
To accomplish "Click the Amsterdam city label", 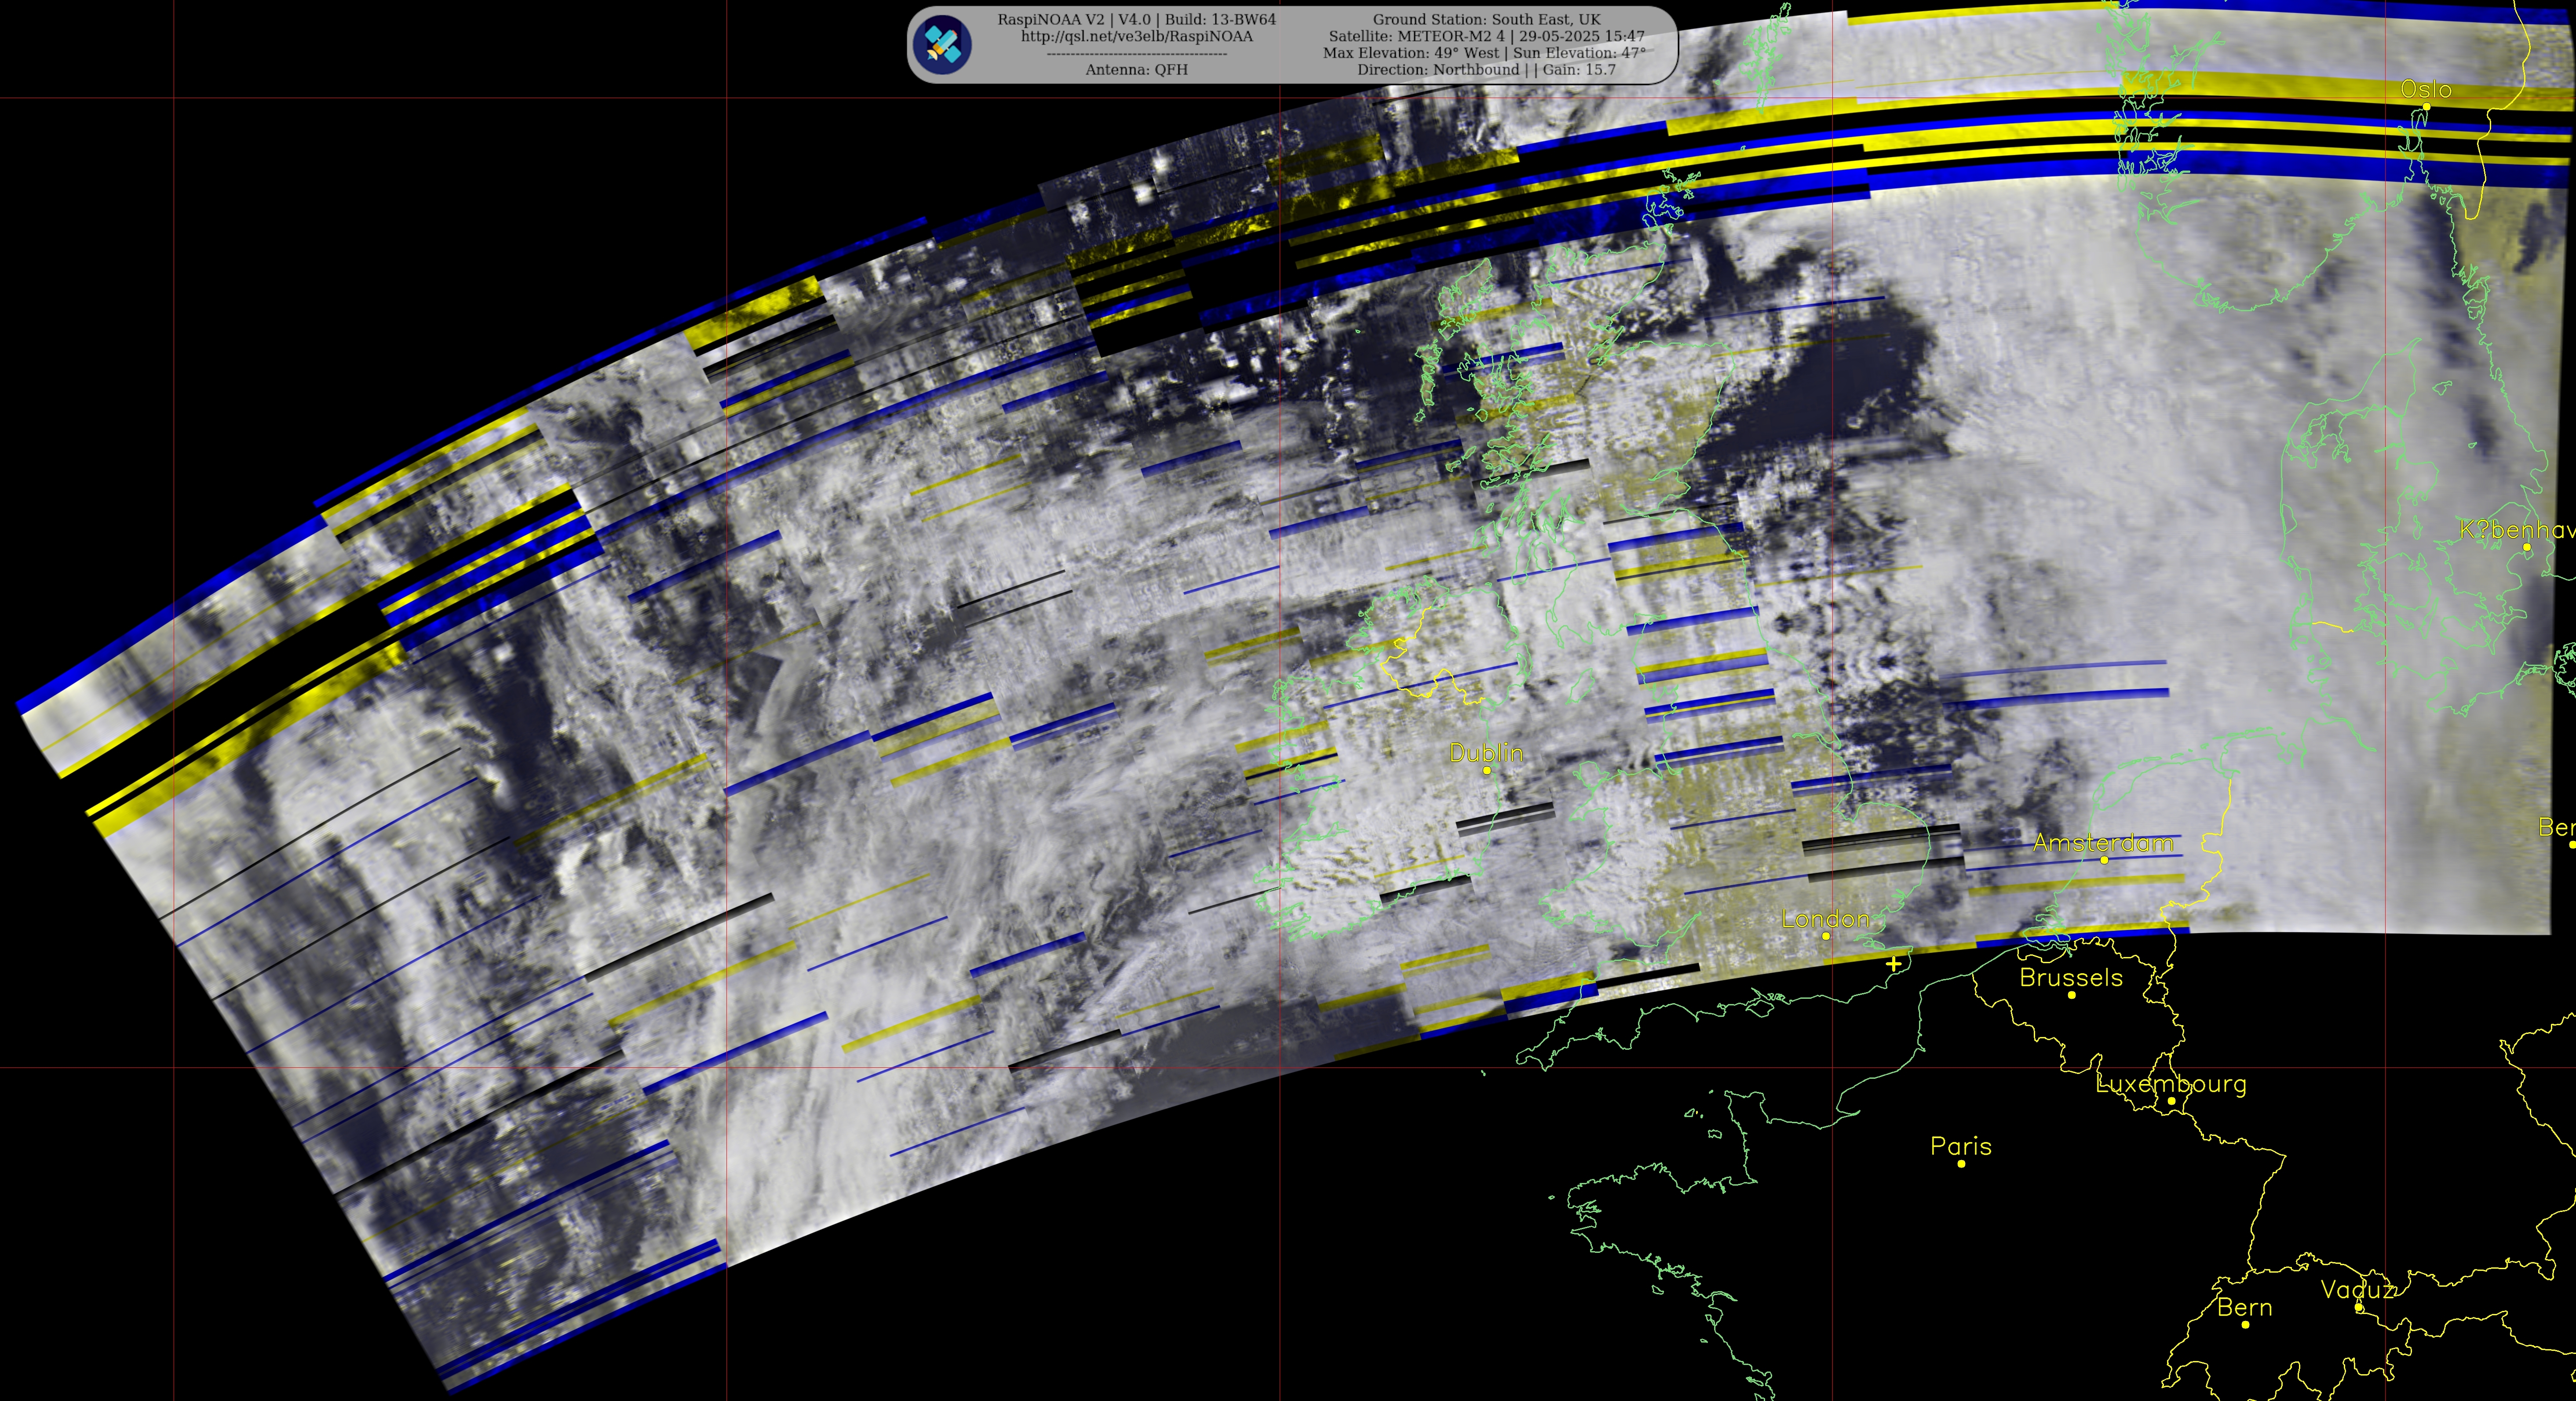I will [2103, 843].
